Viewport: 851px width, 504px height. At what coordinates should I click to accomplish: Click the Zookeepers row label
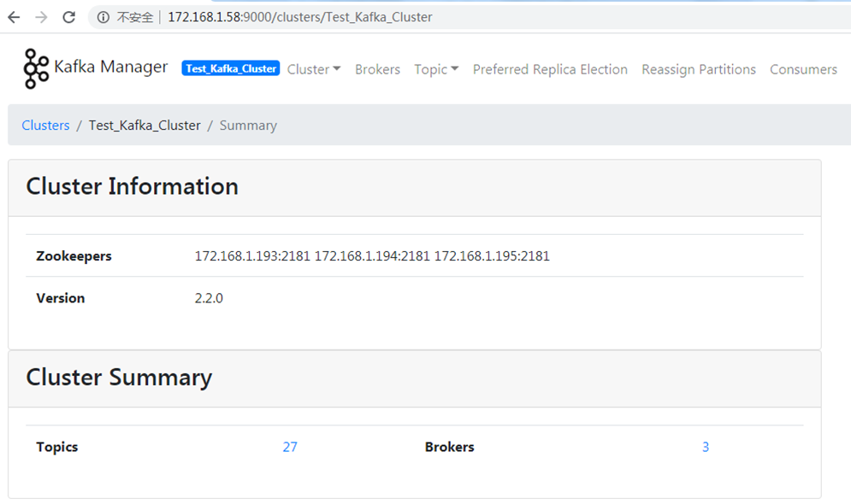[74, 255]
